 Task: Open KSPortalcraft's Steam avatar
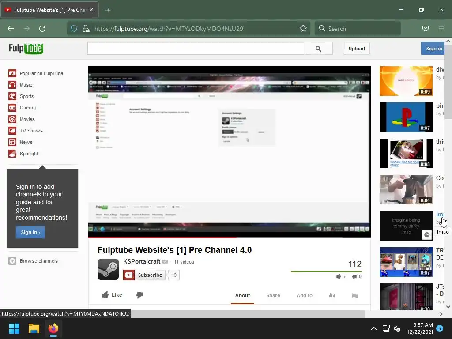(108, 269)
